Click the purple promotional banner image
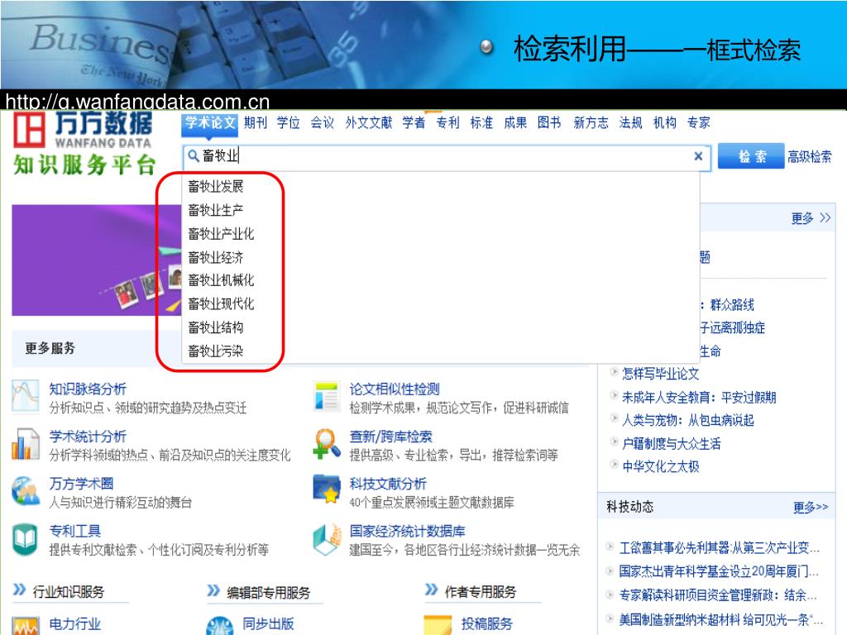The image size is (847, 635). tap(98, 260)
